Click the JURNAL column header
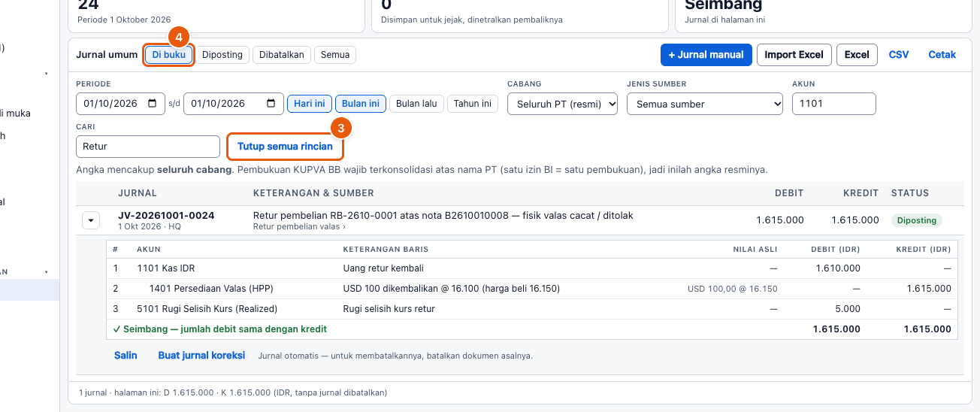Viewport: 980px width, 412px height. click(x=138, y=193)
